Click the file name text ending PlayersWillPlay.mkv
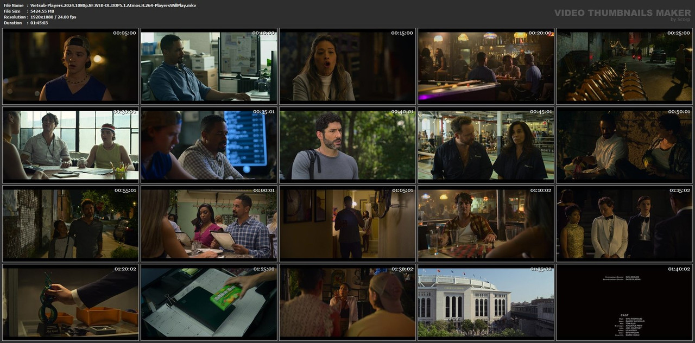Viewport: 695px width, 343px height. (113, 5)
